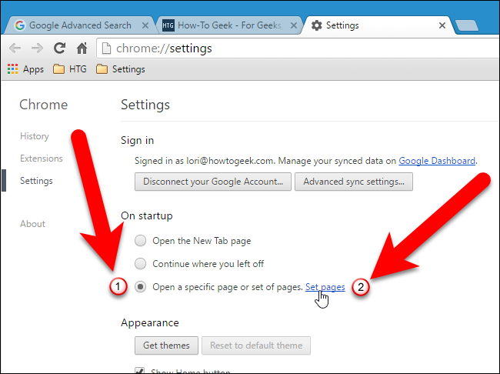
Task: Click Advanced sync settings button
Action: 354,182
